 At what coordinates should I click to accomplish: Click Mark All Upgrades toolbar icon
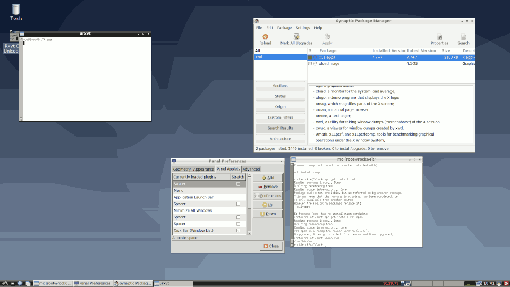click(296, 37)
